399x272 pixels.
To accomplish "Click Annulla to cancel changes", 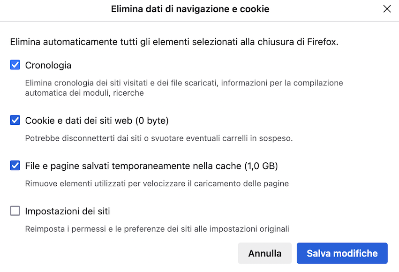I will [x=264, y=253].
